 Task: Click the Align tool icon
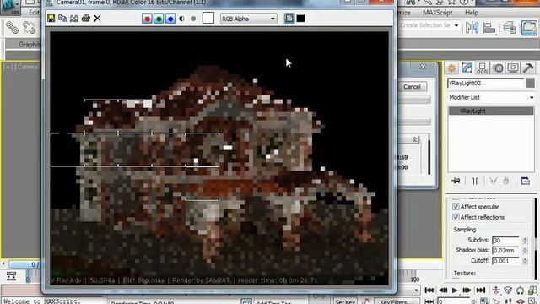pos(489,28)
